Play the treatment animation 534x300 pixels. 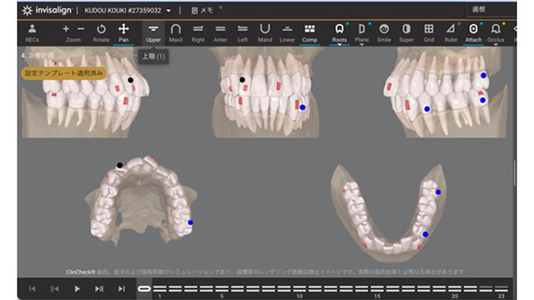[x=77, y=289]
